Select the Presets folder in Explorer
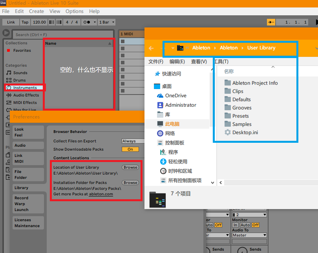This screenshot has width=318, height=253. pos(236,116)
